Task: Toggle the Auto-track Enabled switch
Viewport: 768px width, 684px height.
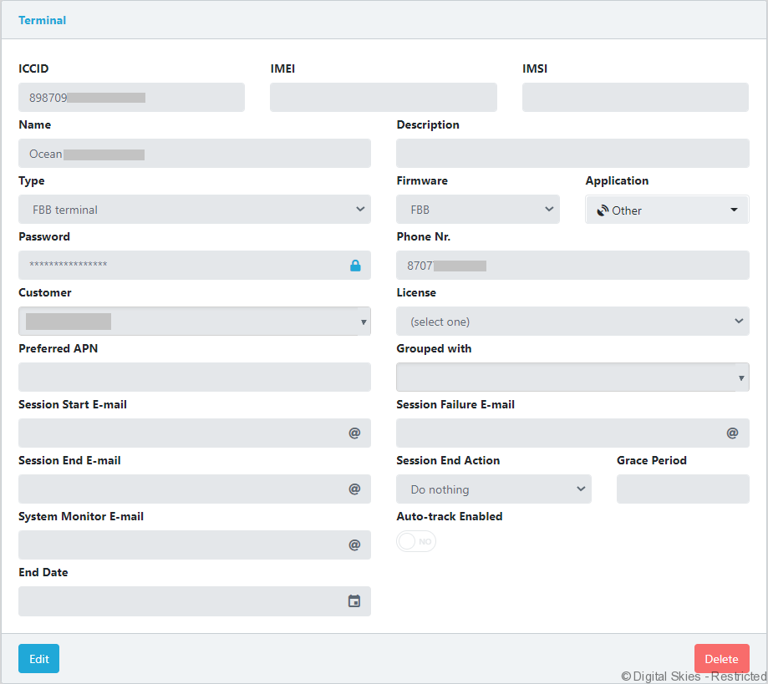Action: tap(416, 542)
